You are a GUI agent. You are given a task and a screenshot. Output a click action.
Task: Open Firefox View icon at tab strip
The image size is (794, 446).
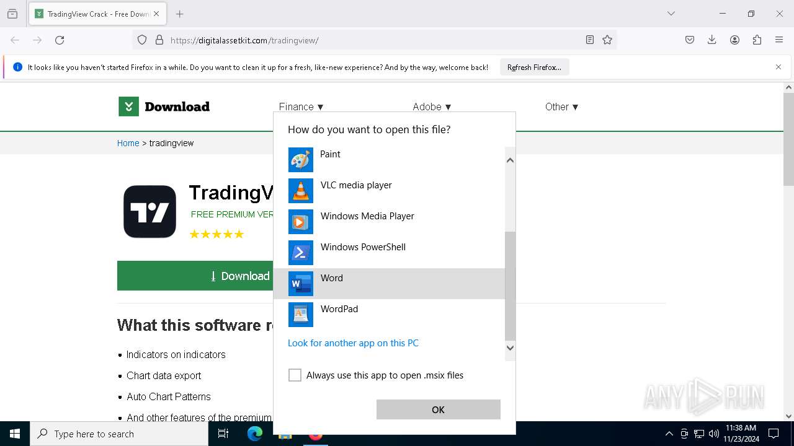tap(12, 14)
